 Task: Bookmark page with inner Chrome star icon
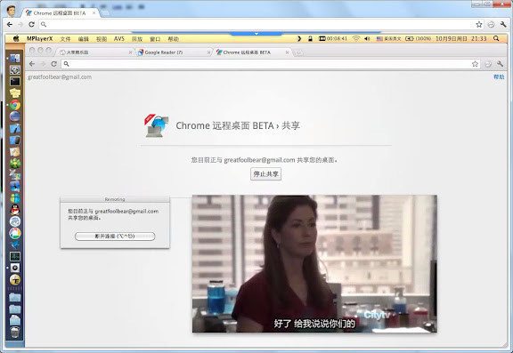475,64
